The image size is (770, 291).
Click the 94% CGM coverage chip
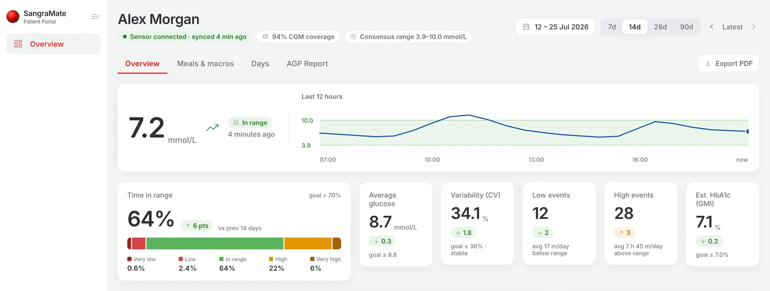click(x=299, y=37)
